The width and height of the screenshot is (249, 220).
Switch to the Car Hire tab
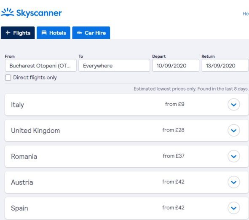click(x=91, y=33)
